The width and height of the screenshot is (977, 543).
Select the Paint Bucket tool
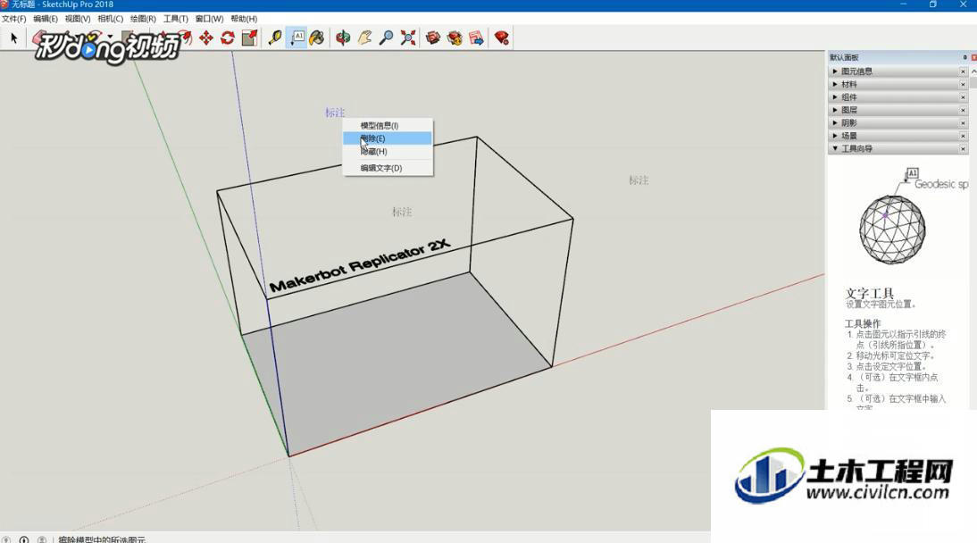(316, 38)
